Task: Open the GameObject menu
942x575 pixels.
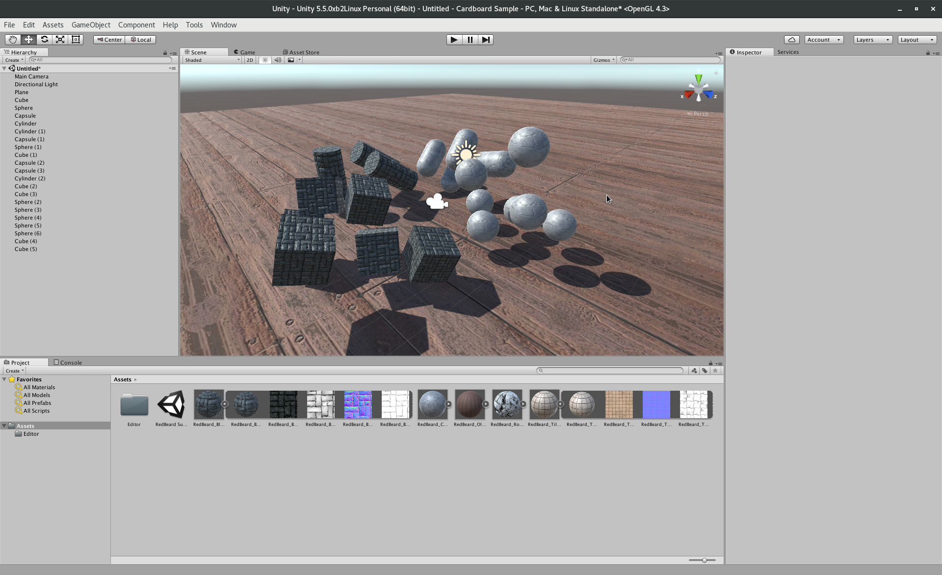Action: click(x=91, y=25)
